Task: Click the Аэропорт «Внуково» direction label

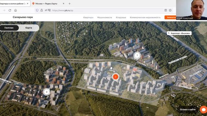Action: 179,33
